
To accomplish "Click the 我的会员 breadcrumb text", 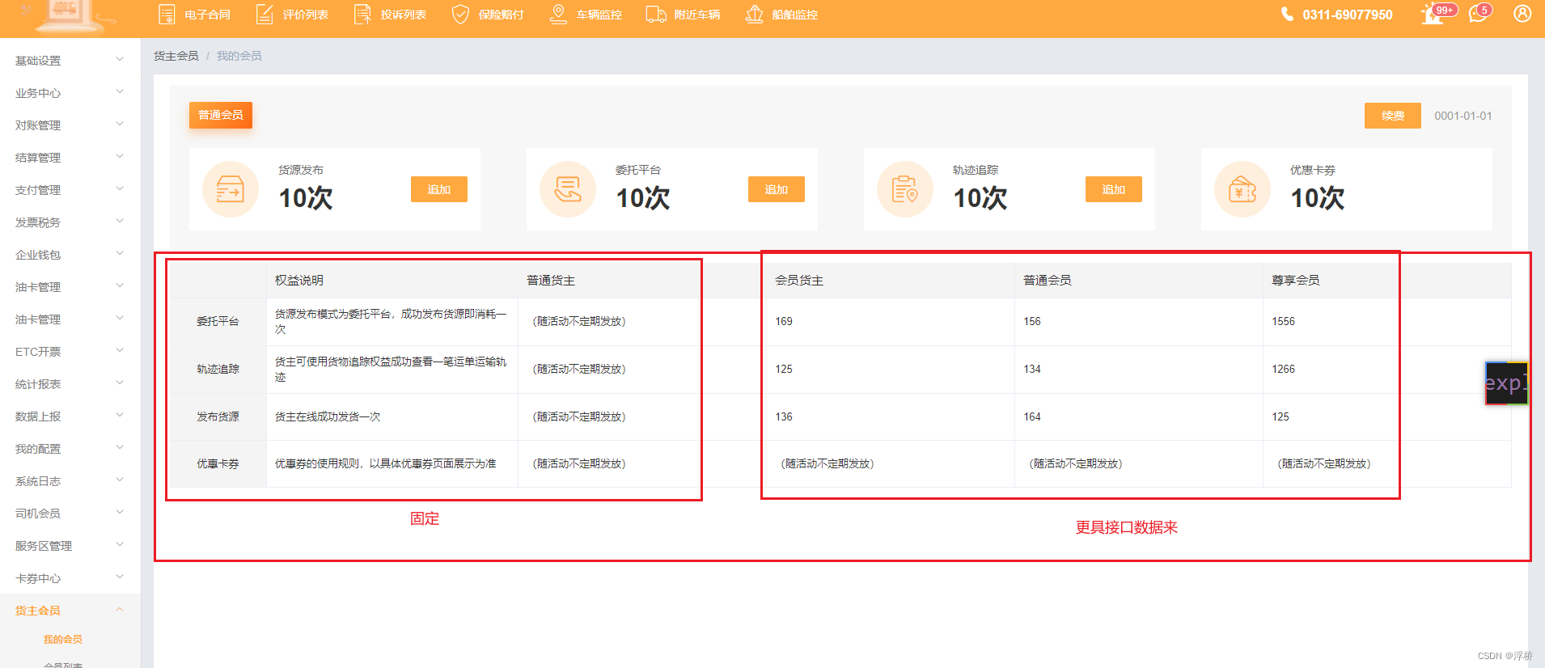I will click(x=239, y=56).
